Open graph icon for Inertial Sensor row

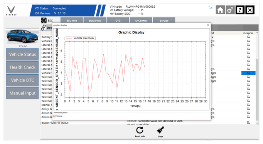pyautogui.click(x=248, y=105)
